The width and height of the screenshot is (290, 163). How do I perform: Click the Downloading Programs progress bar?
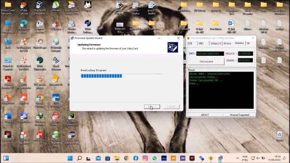click(121, 76)
